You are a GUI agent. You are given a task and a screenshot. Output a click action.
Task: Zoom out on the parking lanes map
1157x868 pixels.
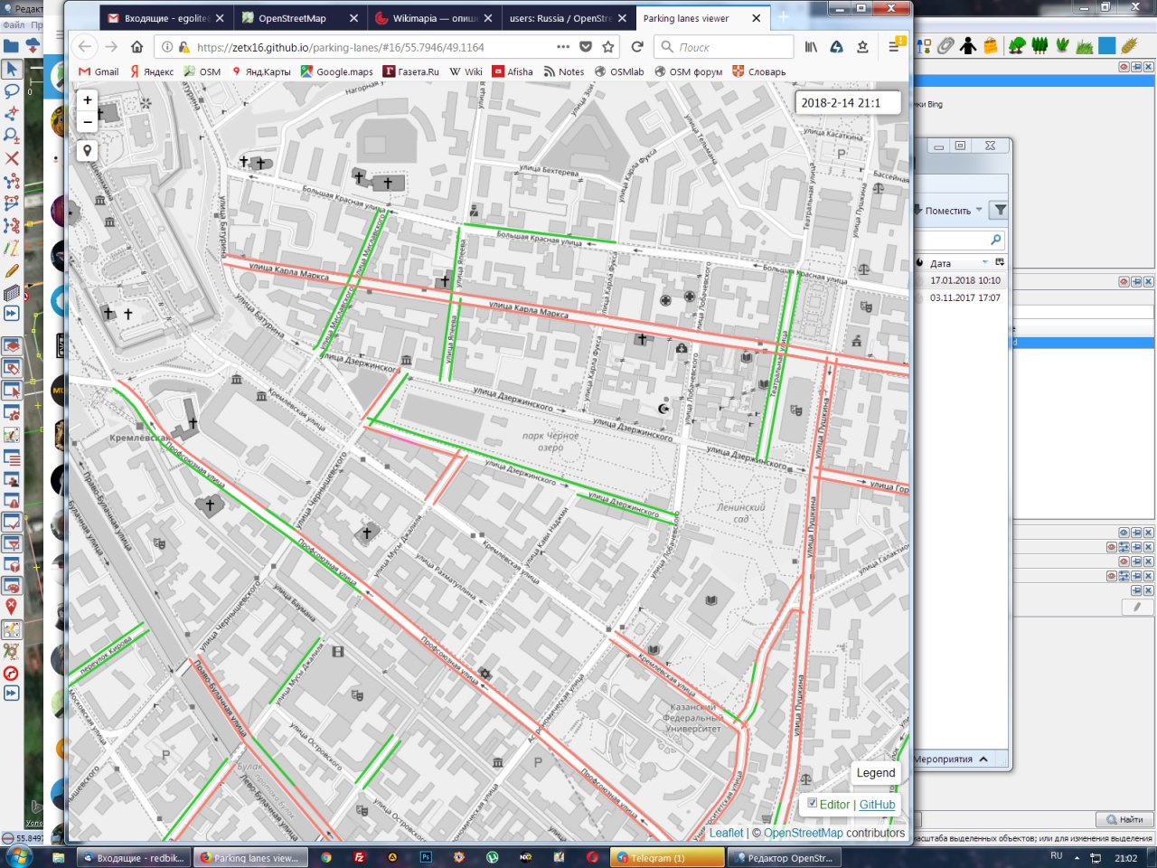tap(88, 122)
